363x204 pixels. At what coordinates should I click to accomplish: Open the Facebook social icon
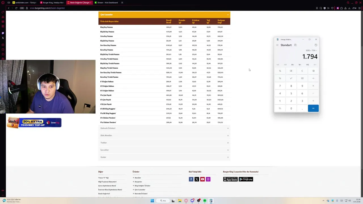[x=191, y=179]
